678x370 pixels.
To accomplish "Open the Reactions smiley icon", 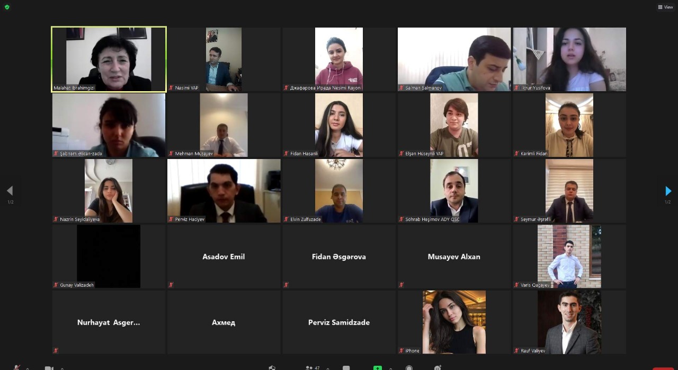I will click(x=438, y=368).
